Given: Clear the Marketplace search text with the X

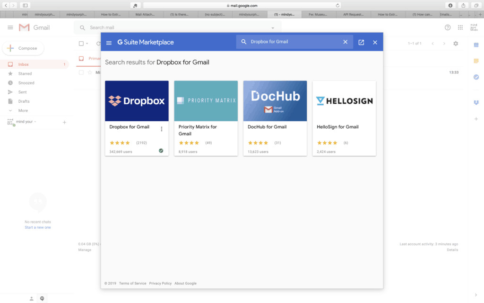Looking at the screenshot, I should [x=346, y=42].
